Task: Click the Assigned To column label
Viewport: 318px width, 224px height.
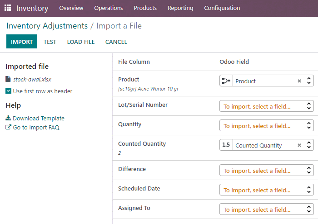Action: coord(134,208)
